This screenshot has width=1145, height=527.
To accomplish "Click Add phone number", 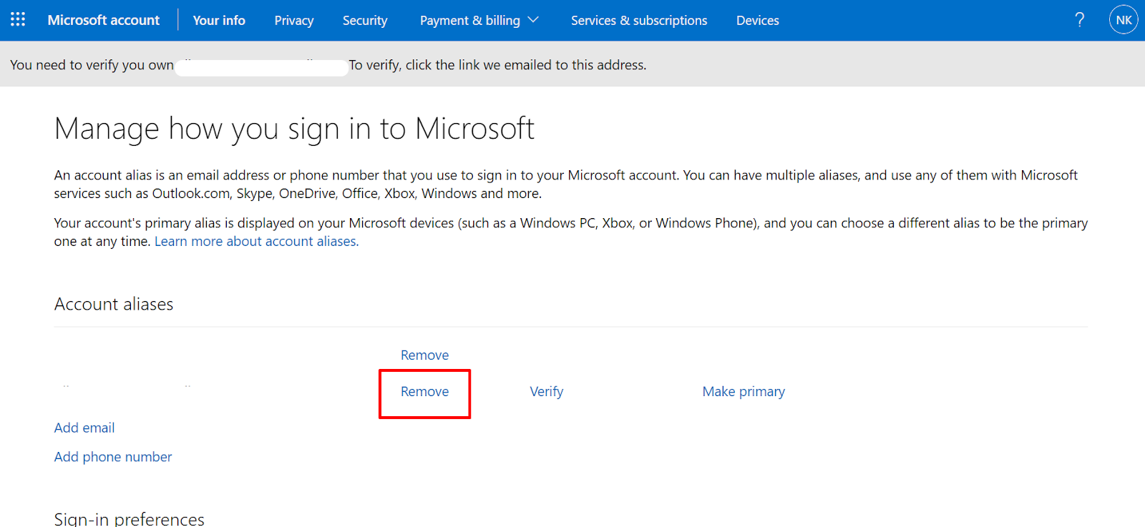I will (113, 457).
